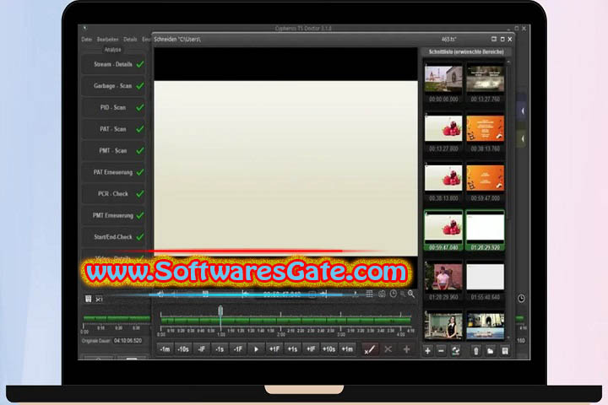
Task: Open the thumbnail at 01:20:29.960
Action: 443,277
